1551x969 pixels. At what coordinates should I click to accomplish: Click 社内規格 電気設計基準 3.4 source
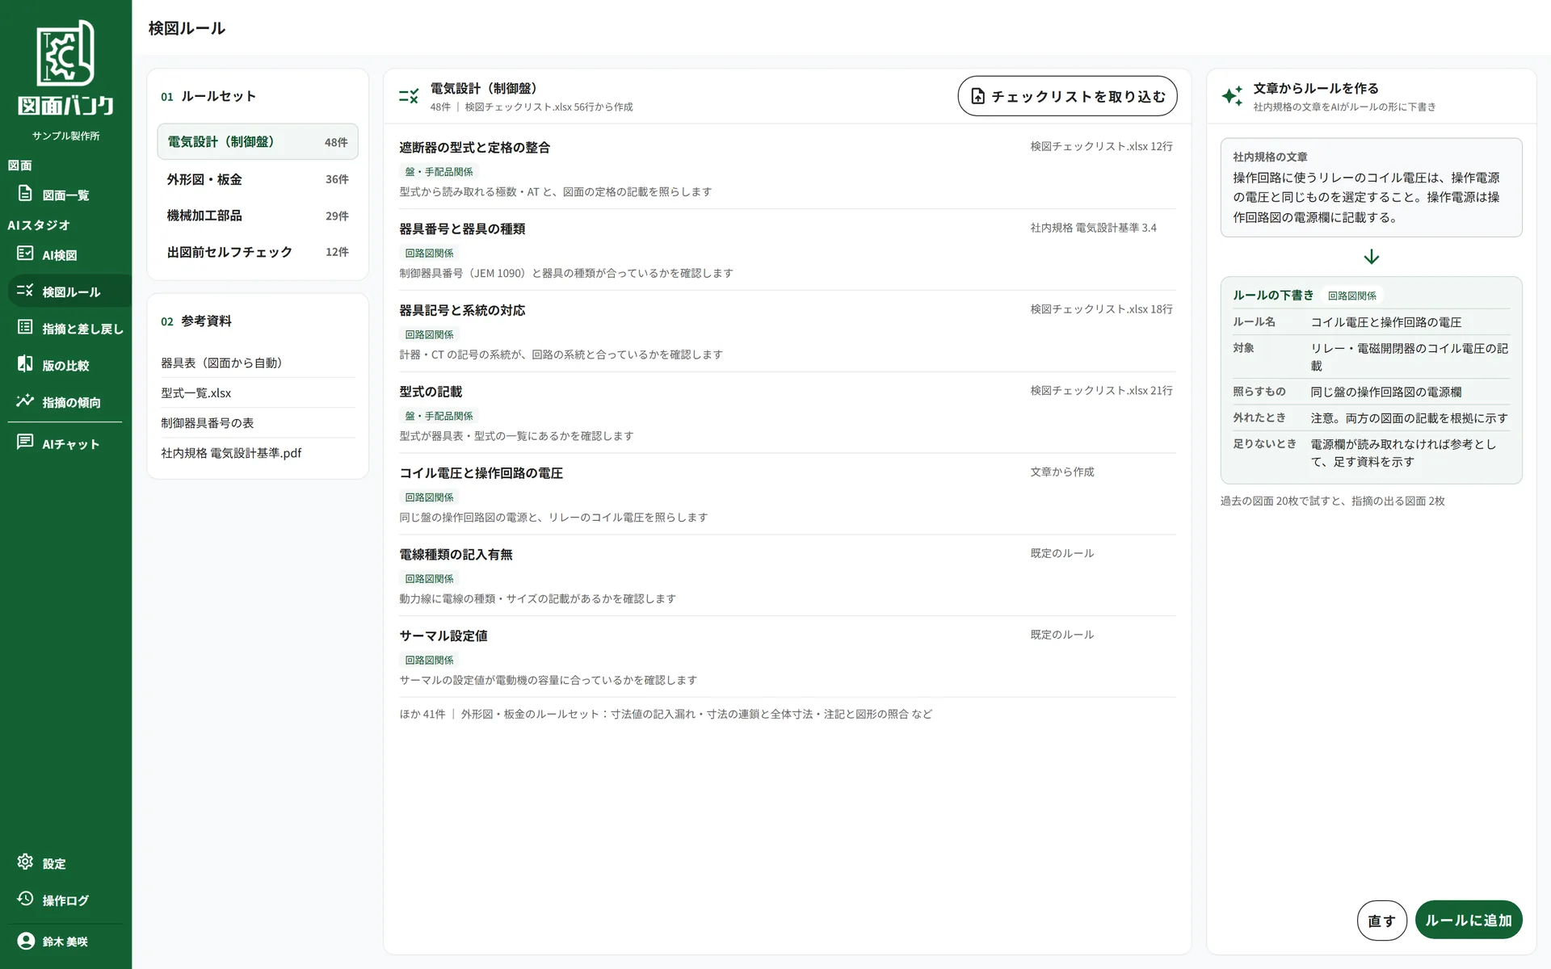click(x=1093, y=228)
